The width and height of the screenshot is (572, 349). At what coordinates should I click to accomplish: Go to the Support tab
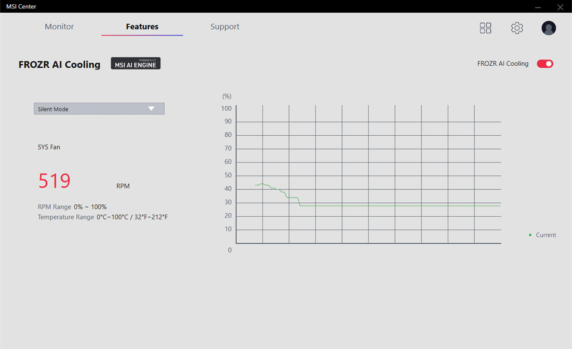[x=225, y=27]
